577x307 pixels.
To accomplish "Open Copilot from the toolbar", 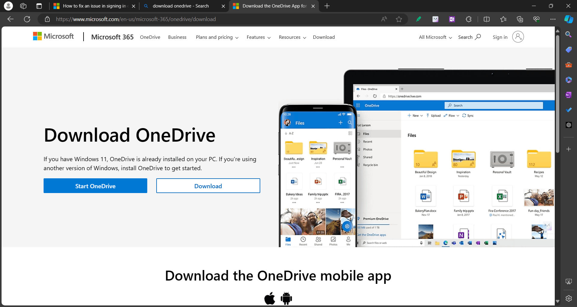I will coord(568,19).
